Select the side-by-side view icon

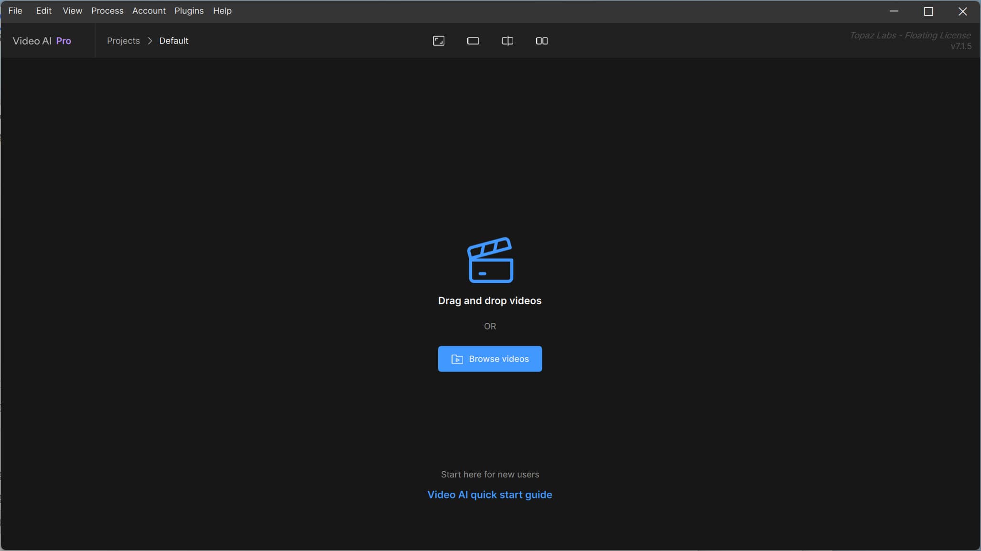[x=541, y=41]
